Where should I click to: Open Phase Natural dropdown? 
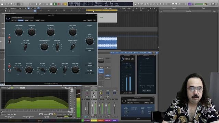coord(90,65)
